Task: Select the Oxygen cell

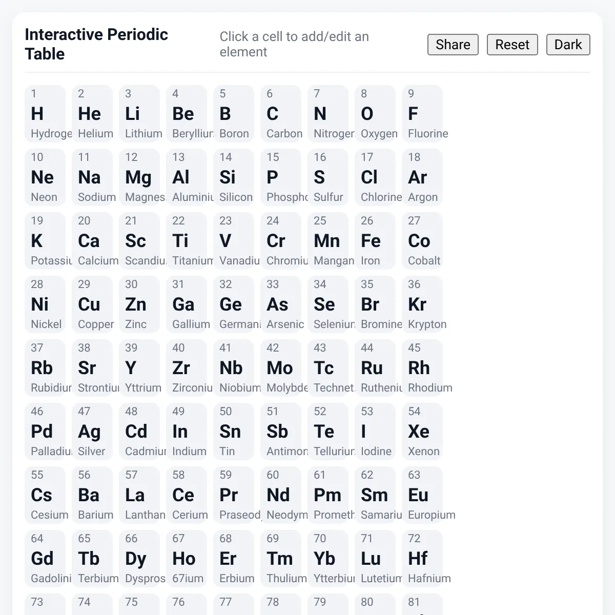Action: 375,114
